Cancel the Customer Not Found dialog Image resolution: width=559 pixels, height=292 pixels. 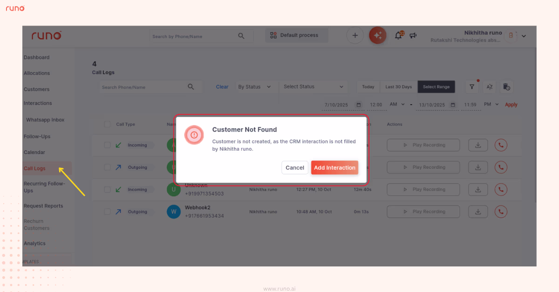pyautogui.click(x=294, y=167)
